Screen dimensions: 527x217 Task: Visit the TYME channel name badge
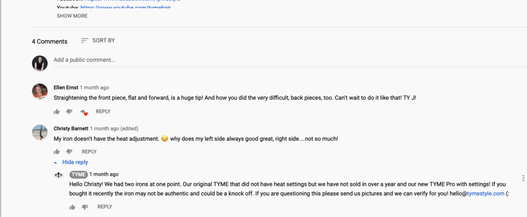tap(78, 174)
